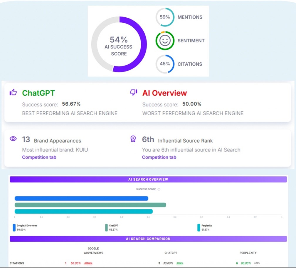Click the ChatGPT green legend swatch
The image size is (296, 268).
(107, 228)
